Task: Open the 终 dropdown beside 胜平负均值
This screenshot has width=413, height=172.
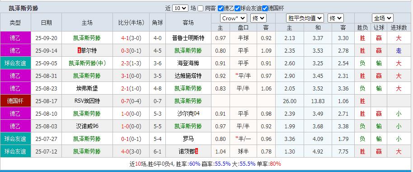Action: click(336, 18)
